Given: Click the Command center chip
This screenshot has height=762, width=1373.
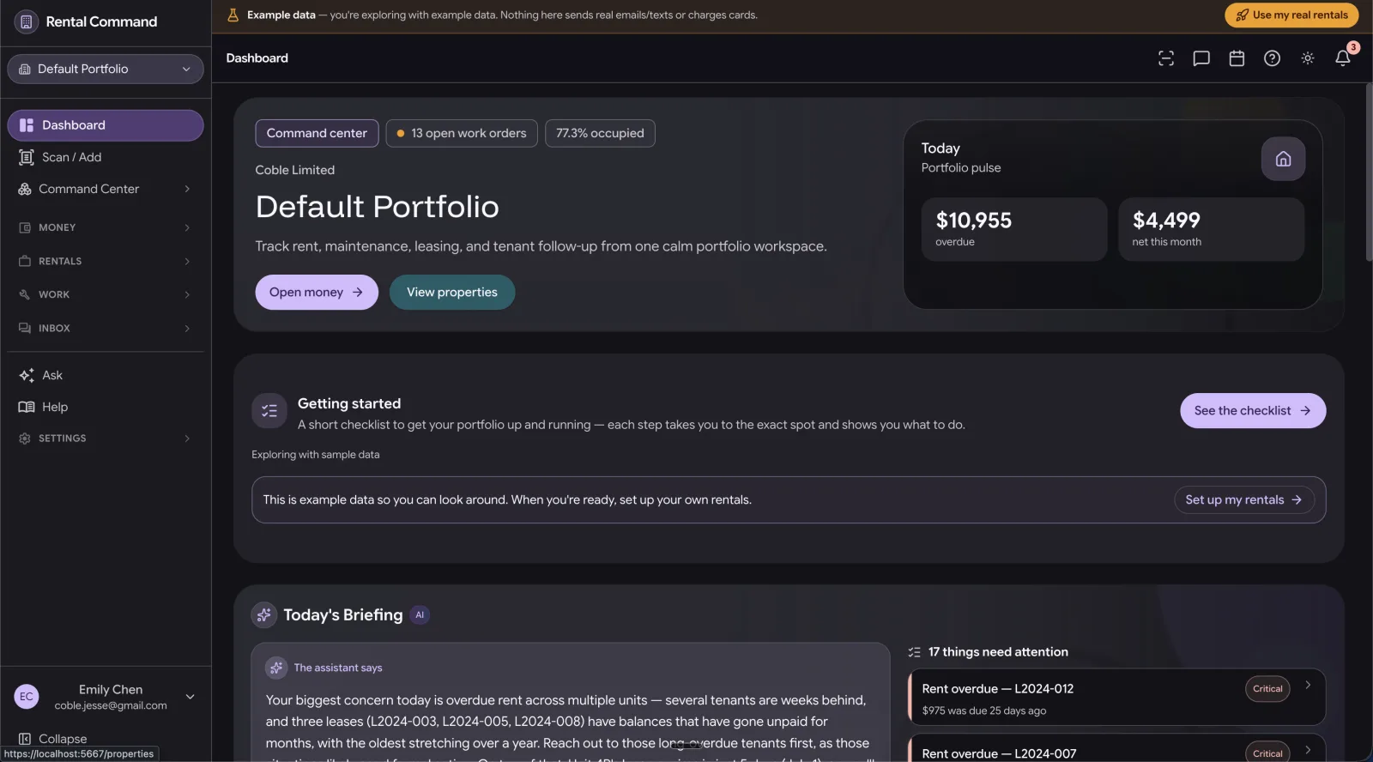Looking at the screenshot, I should tap(317, 133).
